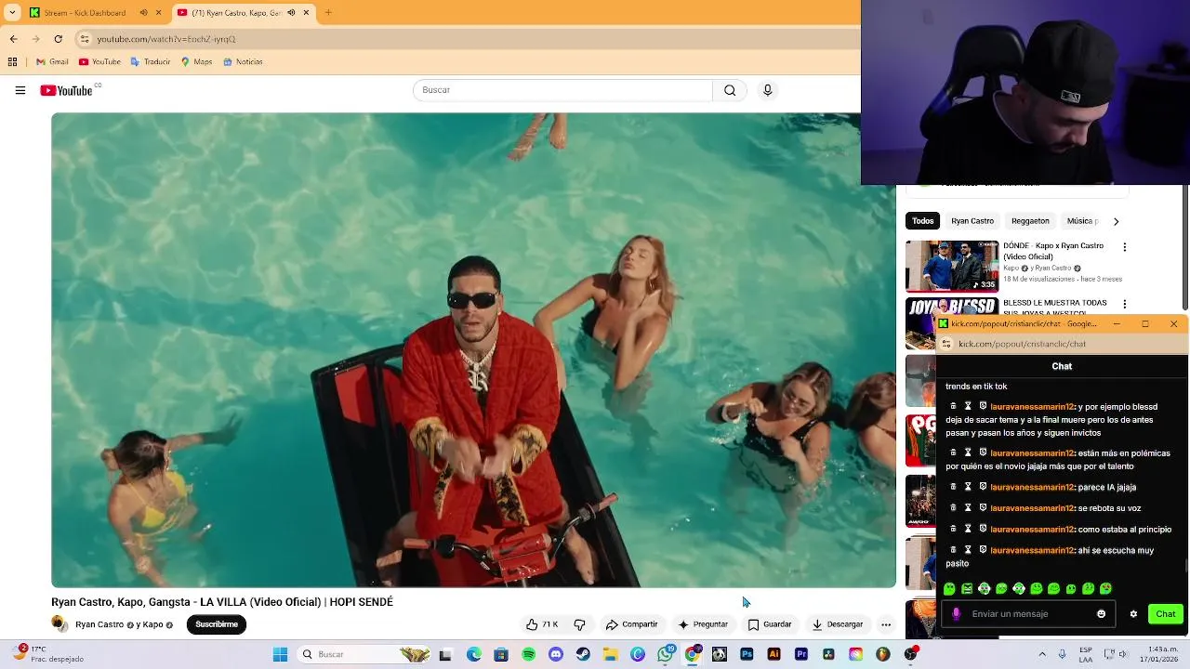
Task: Open the three-dot more actions under video
Action: click(x=886, y=624)
